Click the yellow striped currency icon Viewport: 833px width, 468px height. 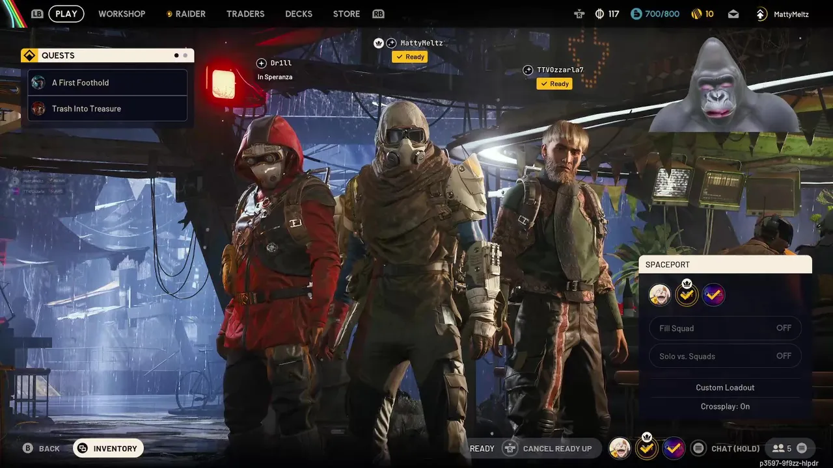pyautogui.click(x=696, y=14)
